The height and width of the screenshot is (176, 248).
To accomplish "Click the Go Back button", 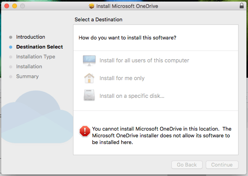I will pos(187,165).
